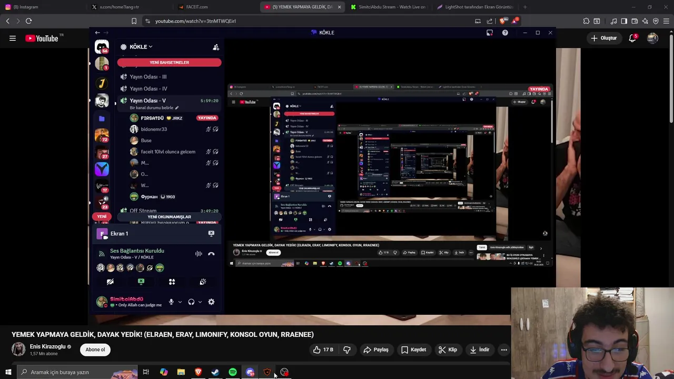Disconnect from the voice call in Discord
Screen dimensions: 674x379
(211, 254)
